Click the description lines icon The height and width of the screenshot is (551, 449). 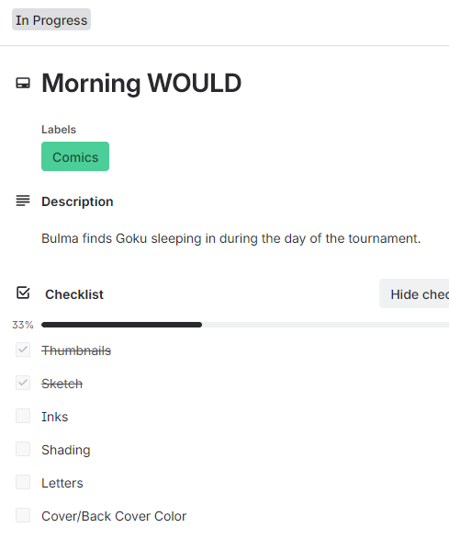(23, 201)
